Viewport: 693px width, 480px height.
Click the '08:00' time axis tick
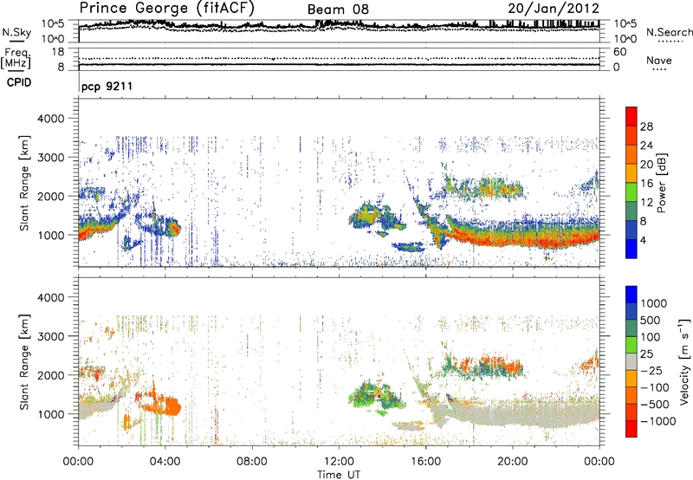tap(252, 462)
